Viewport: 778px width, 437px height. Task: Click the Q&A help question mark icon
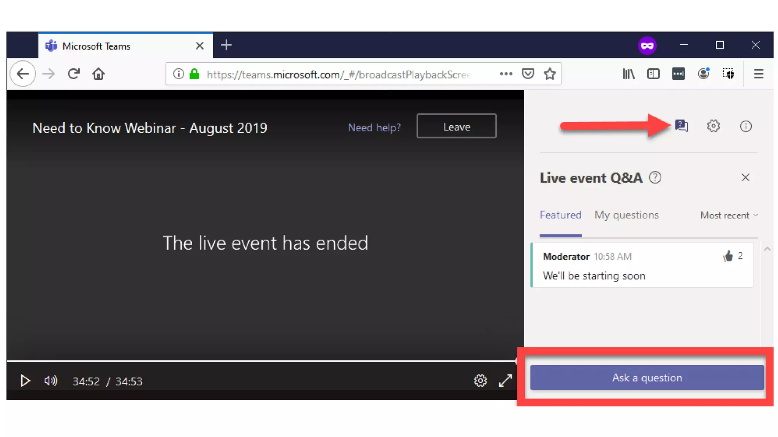[655, 178]
